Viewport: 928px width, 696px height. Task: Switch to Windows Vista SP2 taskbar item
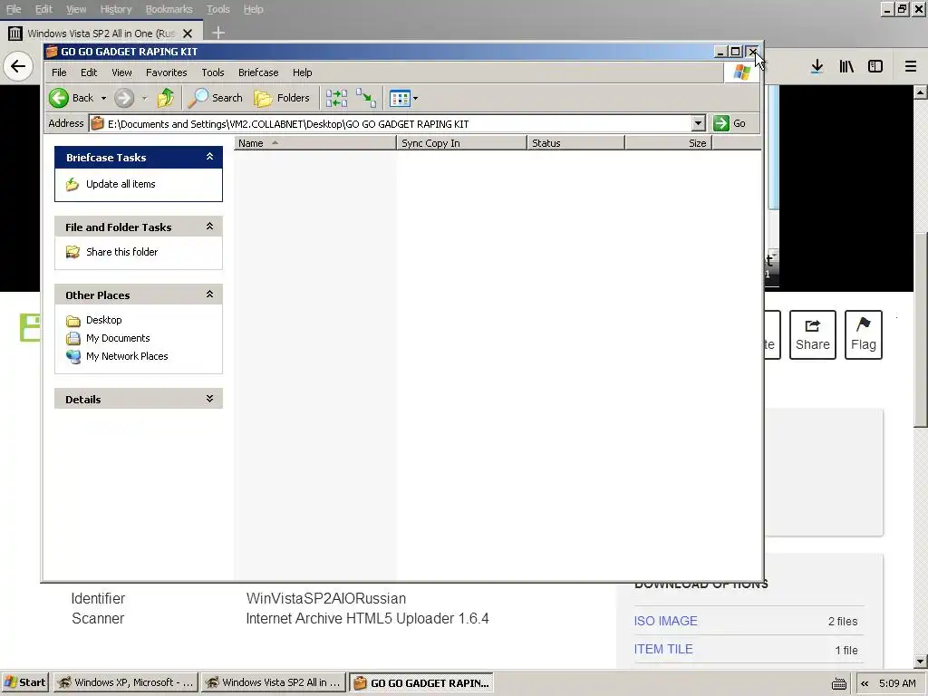tap(273, 682)
